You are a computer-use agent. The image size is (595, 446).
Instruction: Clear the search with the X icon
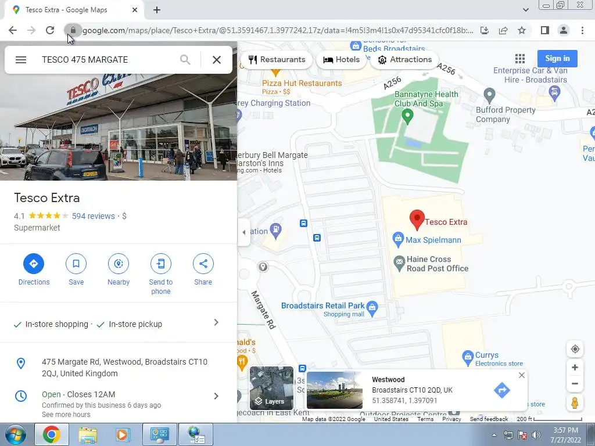pyautogui.click(x=217, y=60)
